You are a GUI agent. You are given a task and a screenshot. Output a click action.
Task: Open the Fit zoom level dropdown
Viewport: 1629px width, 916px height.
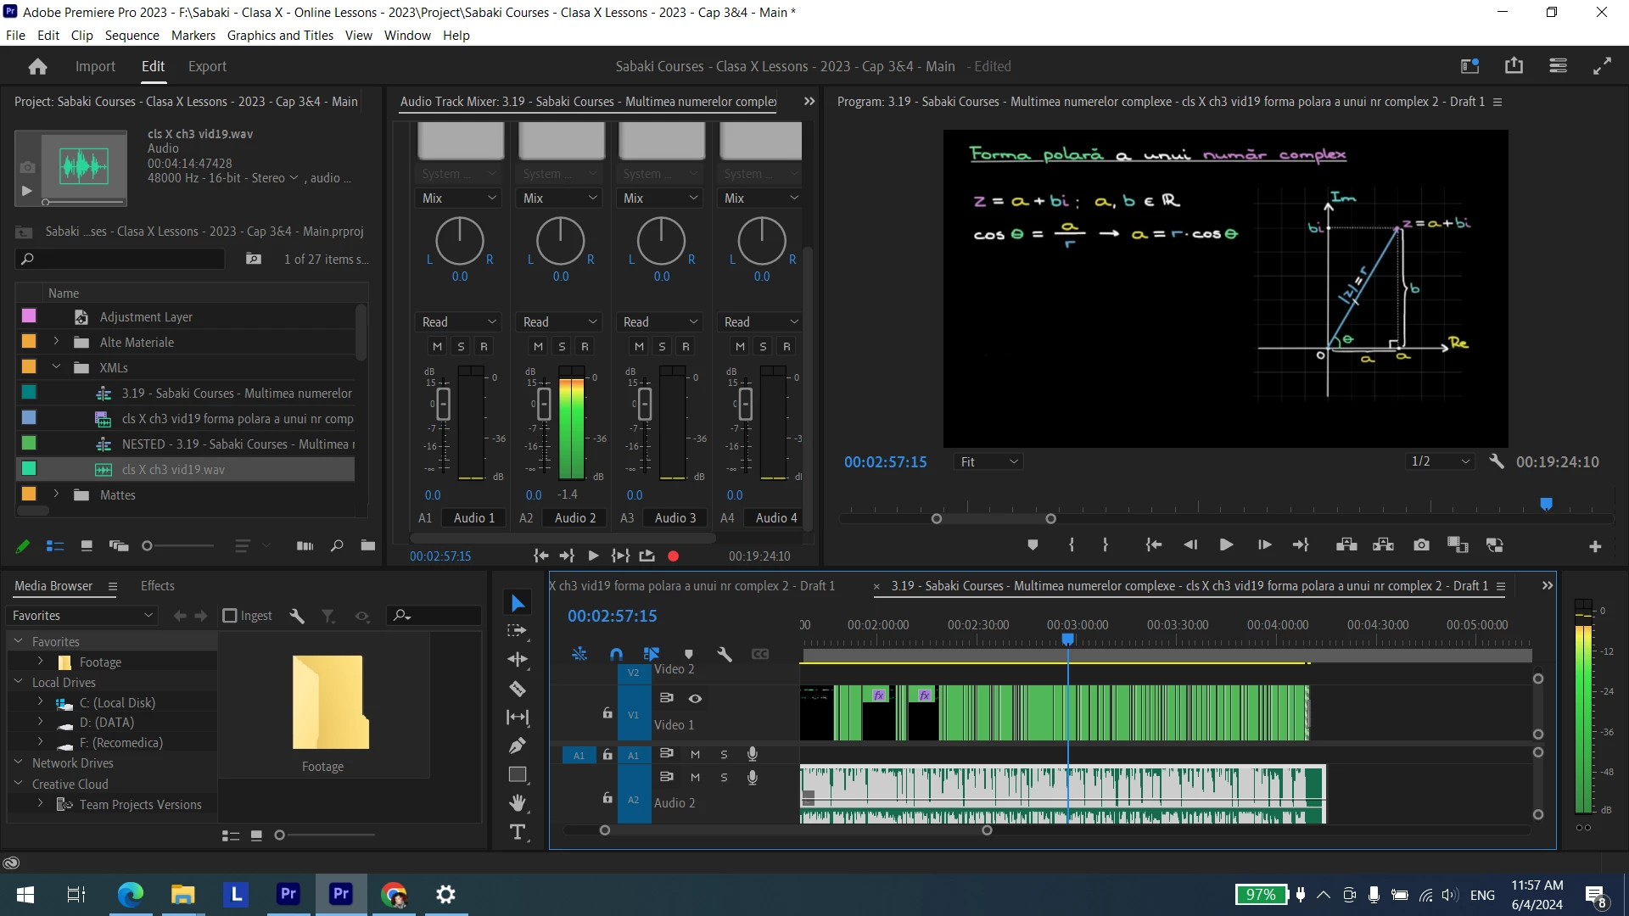click(988, 461)
